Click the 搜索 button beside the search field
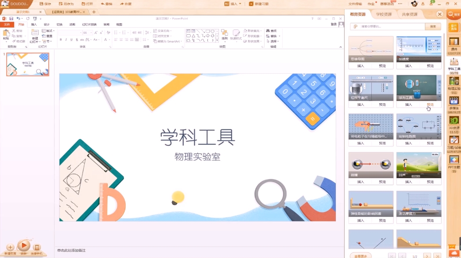461x258 pixels. click(x=433, y=26)
